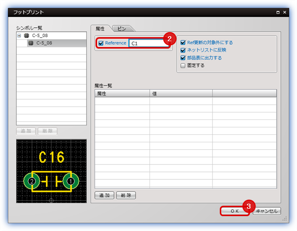Enable the 固定する checkbox
Screen dimensions: 297x231
[x=183, y=65]
